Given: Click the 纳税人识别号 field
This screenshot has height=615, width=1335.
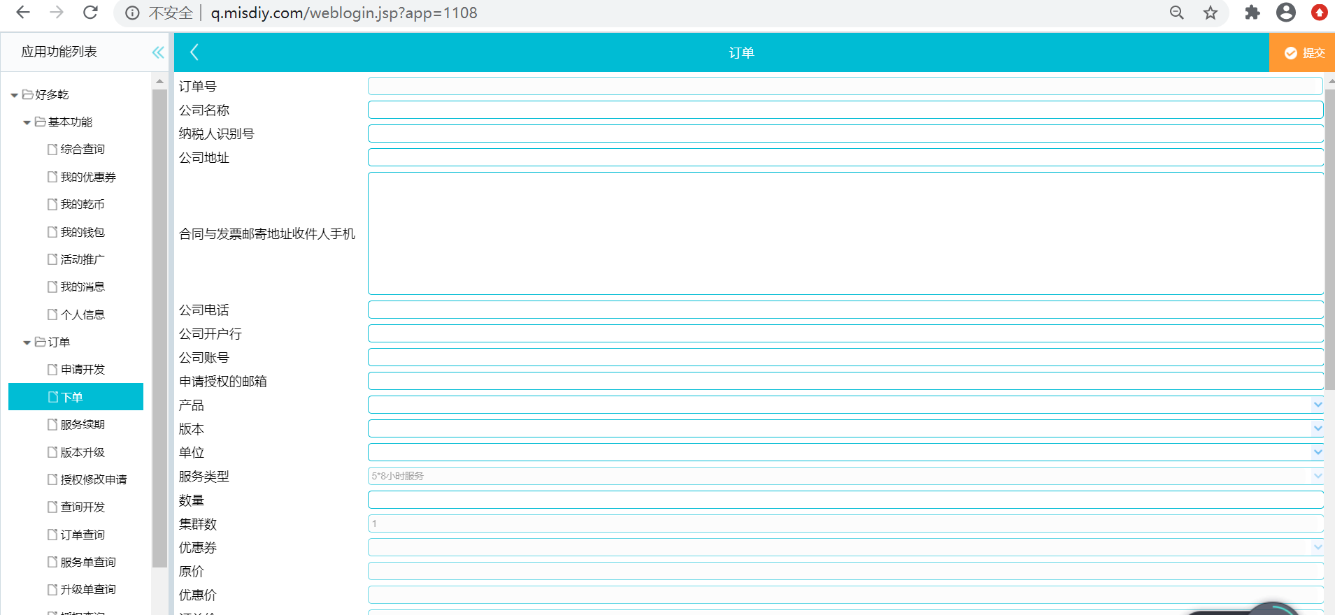Looking at the screenshot, I should coord(845,133).
